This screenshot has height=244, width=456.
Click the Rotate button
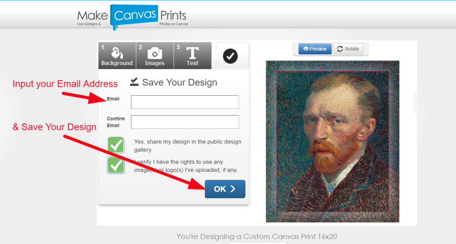coord(348,49)
